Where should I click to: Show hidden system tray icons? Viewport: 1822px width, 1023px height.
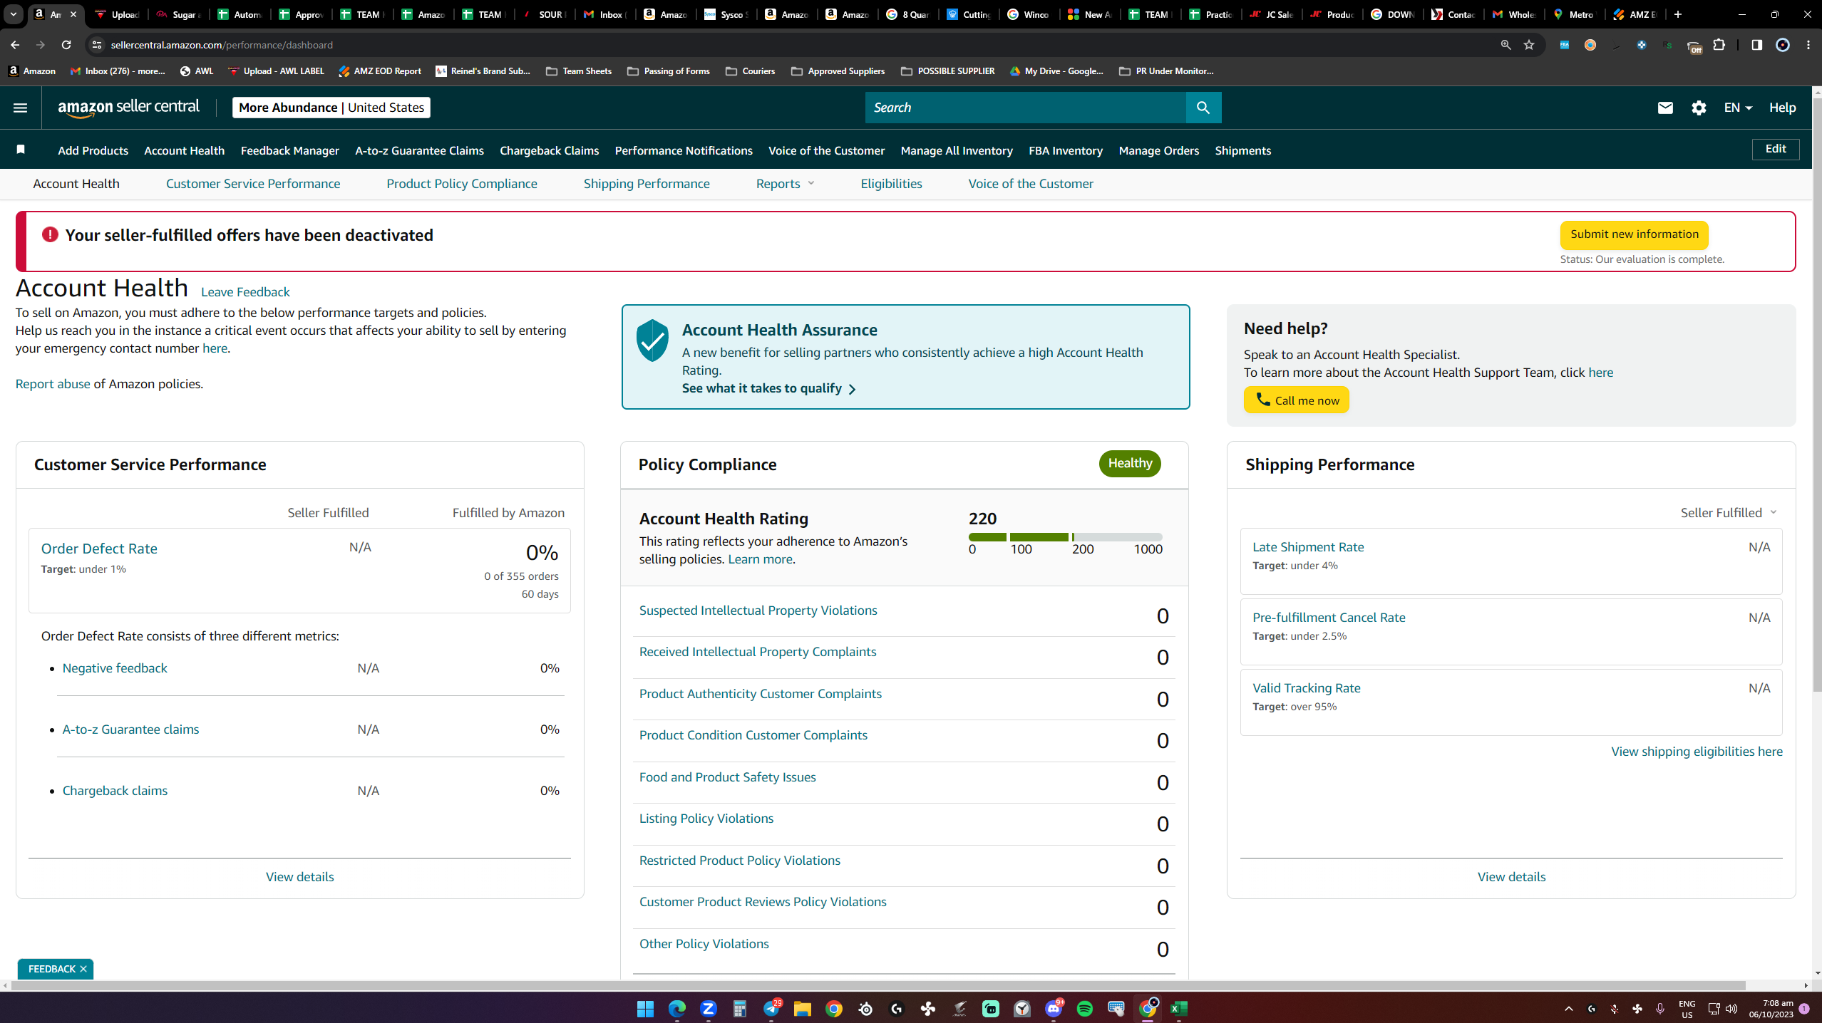(x=1568, y=1009)
